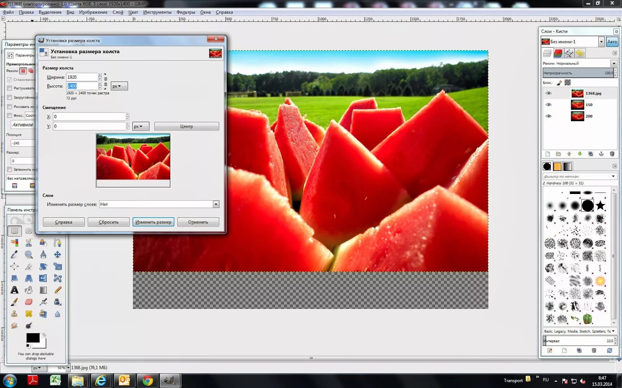Select the Zoom magnifier tool
The image size is (622, 388).
(29, 255)
